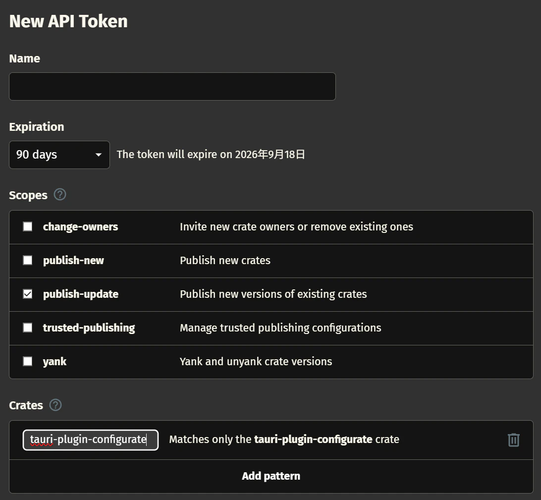Click the publish-update scope label
The width and height of the screenshot is (541, 500).
pyautogui.click(x=81, y=294)
